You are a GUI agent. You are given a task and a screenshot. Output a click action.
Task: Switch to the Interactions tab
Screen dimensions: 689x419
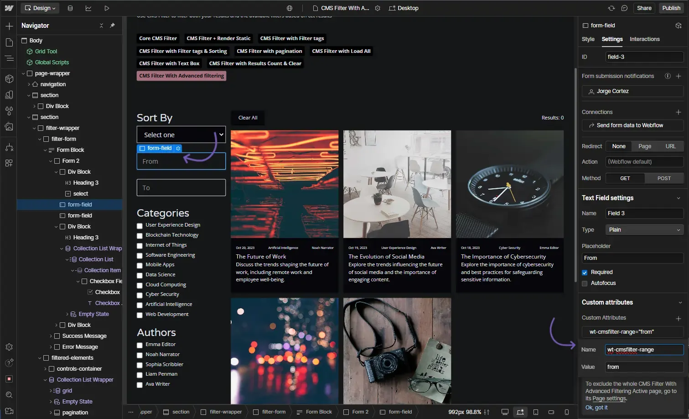coord(644,39)
